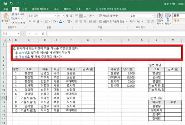Click the borders icon

tap(46, 22)
